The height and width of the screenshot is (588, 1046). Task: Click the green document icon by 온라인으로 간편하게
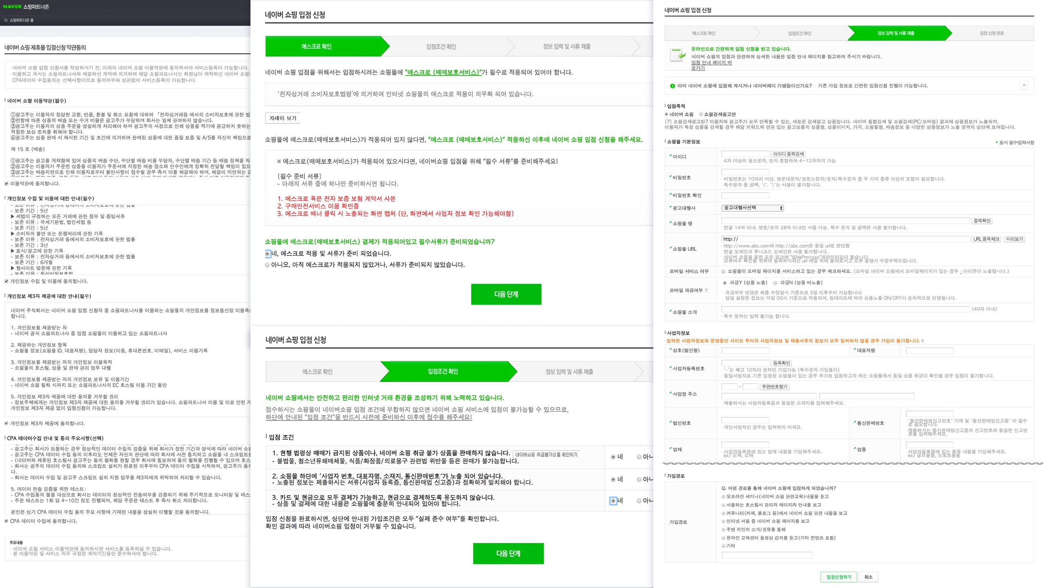click(x=678, y=55)
